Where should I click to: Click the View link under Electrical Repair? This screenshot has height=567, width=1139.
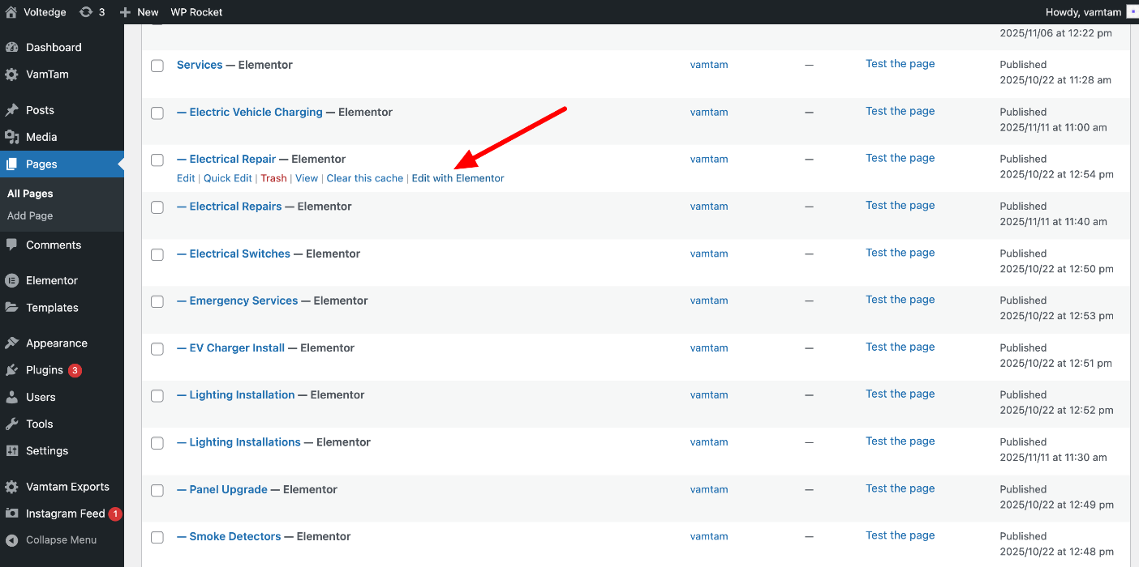(x=307, y=178)
